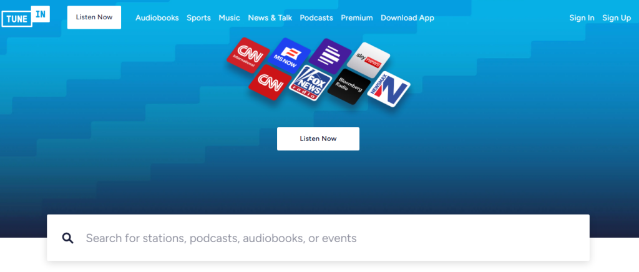Image resolution: width=639 pixels, height=272 pixels.
Task: Go to Download App page
Action: coord(407,18)
